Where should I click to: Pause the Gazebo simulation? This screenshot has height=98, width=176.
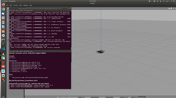pyautogui.click(x=58, y=97)
